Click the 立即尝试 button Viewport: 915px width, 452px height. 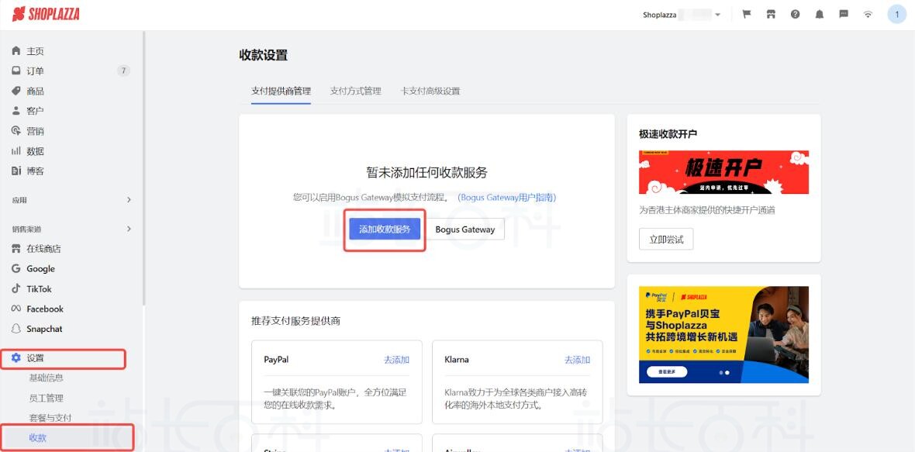tap(666, 239)
